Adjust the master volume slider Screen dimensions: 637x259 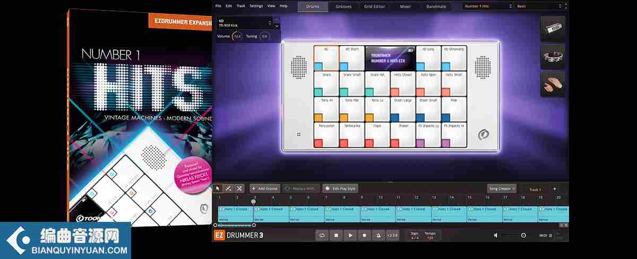[x=514, y=235]
